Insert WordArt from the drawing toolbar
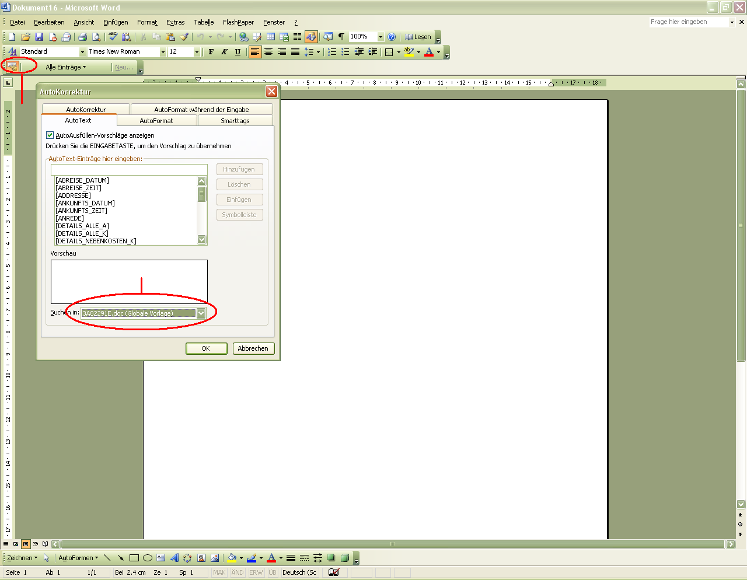The image size is (747, 580). coord(174,558)
